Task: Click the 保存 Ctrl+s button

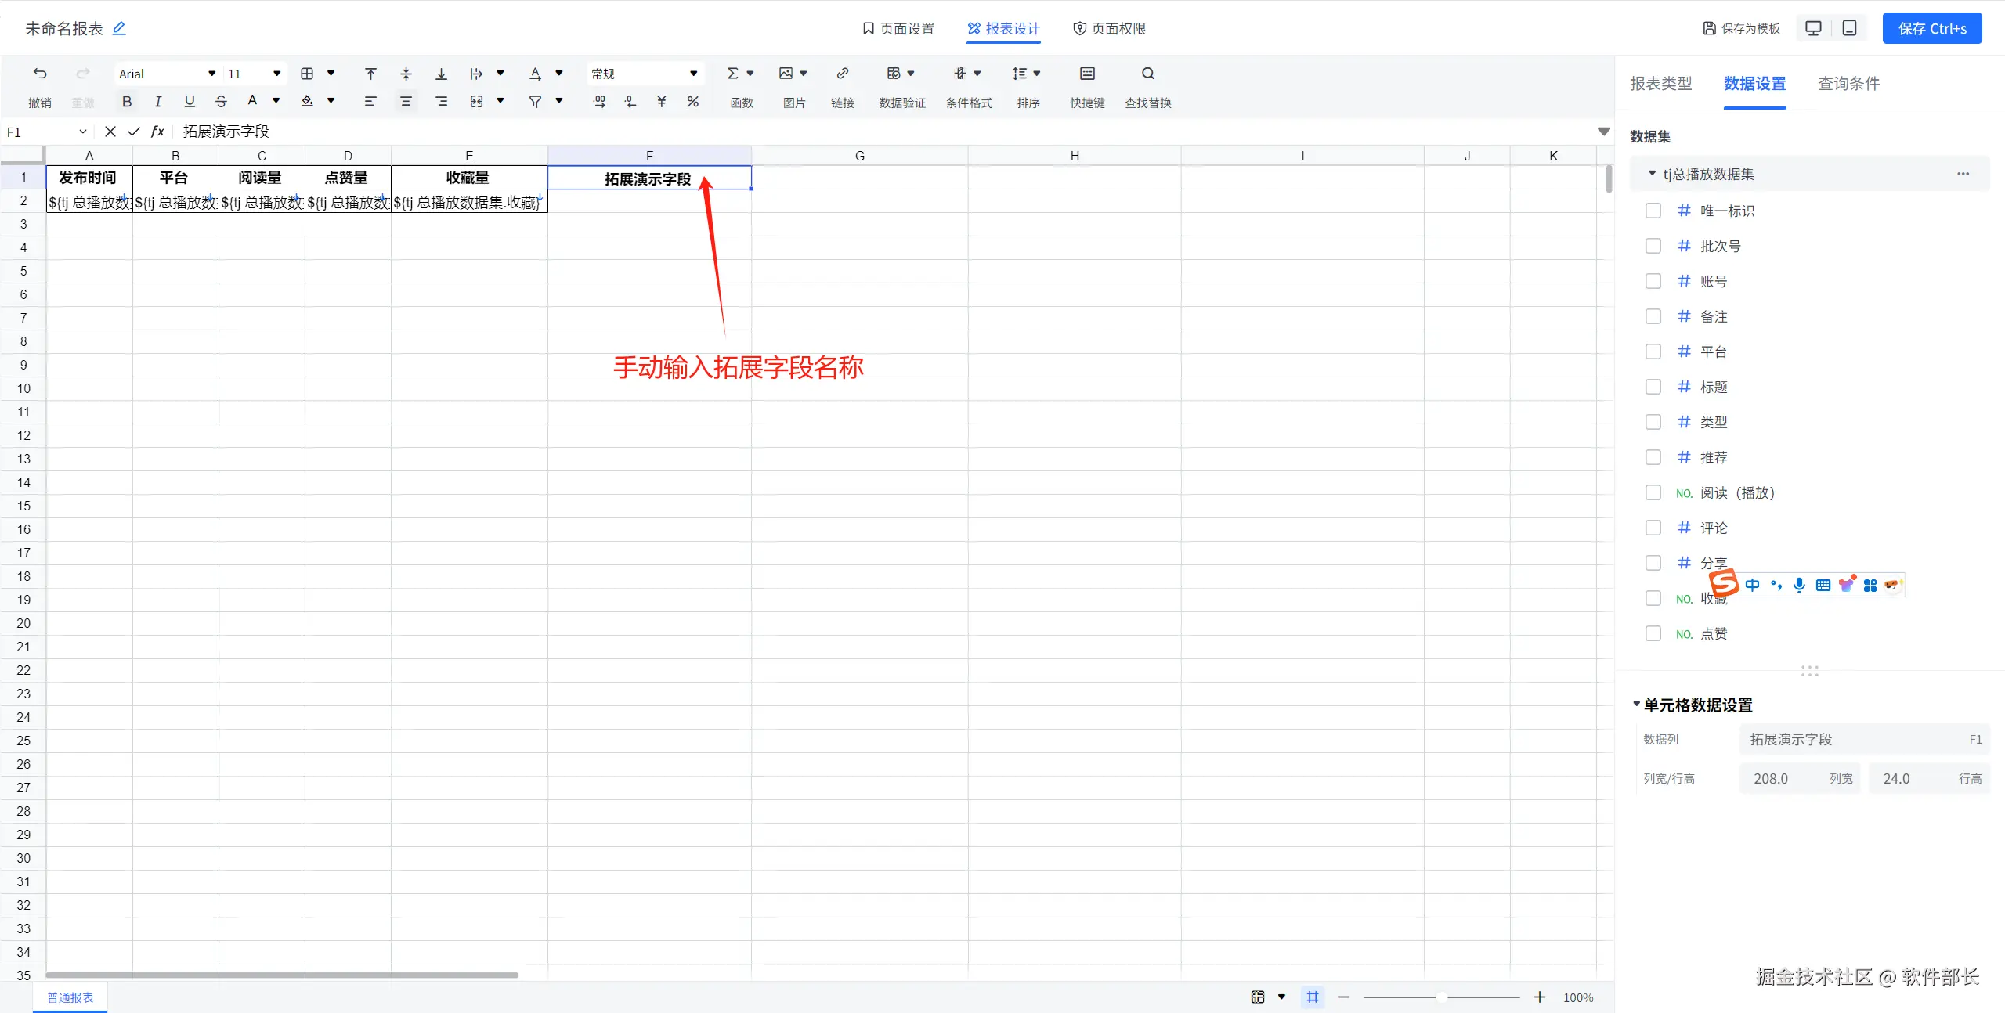Action: [1931, 28]
